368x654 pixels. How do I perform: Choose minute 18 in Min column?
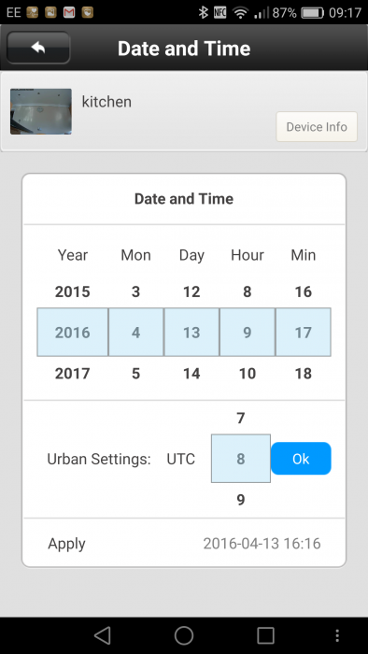(x=303, y=374)
